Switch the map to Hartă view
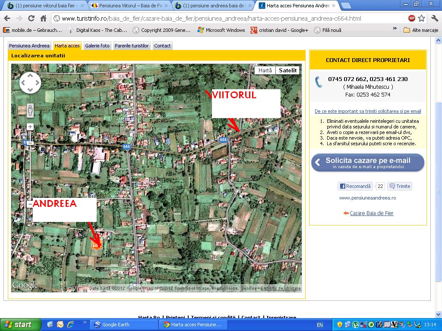The image size is (442, 331). point(265,70)
